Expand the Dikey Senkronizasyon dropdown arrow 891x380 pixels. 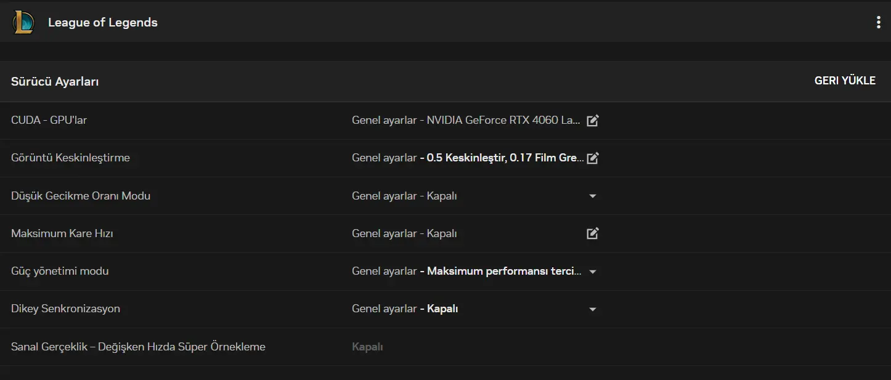click(593, 309)
